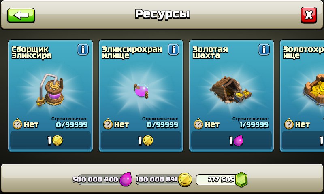Click the stopwatch icon on Сборщик Эликсира card
This screenshot has width=324, height=194.
point(17,124)
